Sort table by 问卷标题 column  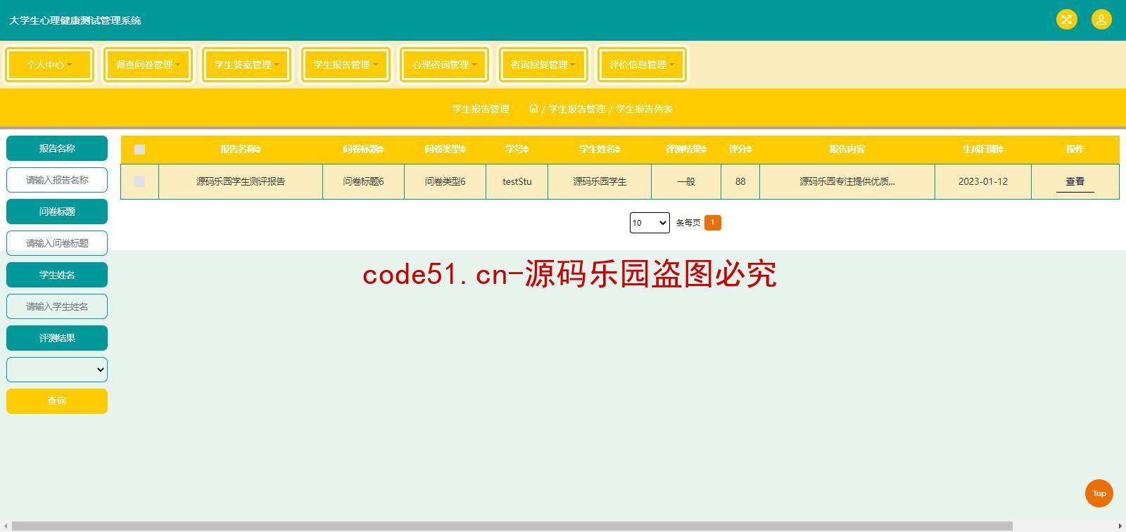pos(363,149)
